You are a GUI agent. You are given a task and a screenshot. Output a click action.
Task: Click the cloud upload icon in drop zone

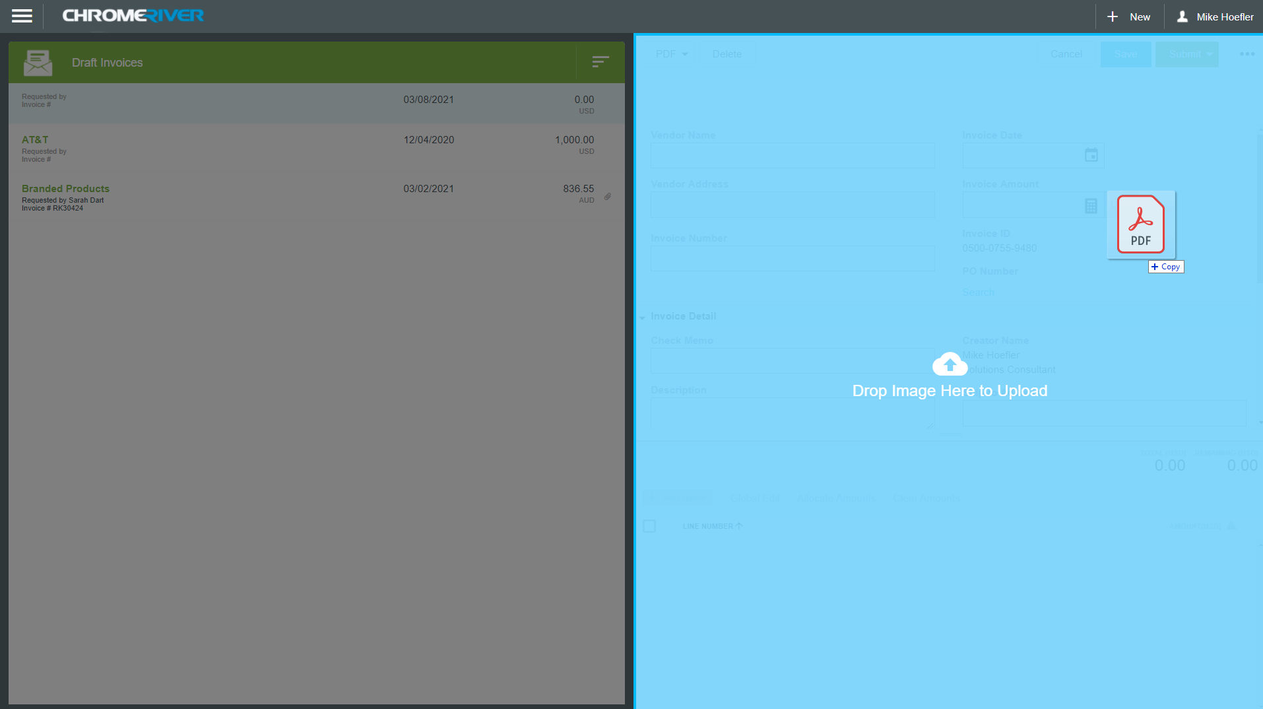click(949, 363)
